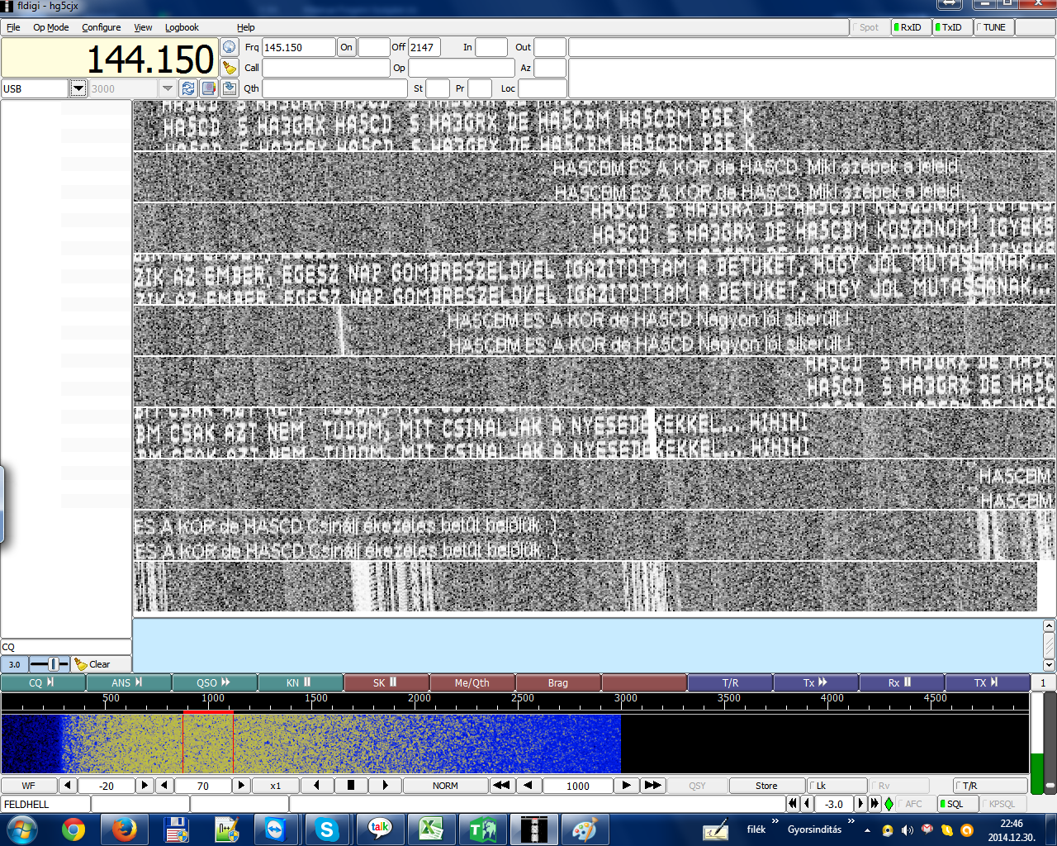1057x846 pixels.
Task: Click the slider next to the 3.0 value
Action: pyautogui.click(x=50, y=664)
